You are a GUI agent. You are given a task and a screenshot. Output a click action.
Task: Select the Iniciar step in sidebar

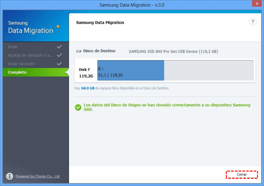click(36, 47)
